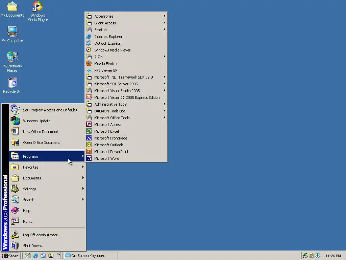The image size is (346, 260).
Task: Expand the Grant Access submenu arrow
Action: [x=165, y=23]
